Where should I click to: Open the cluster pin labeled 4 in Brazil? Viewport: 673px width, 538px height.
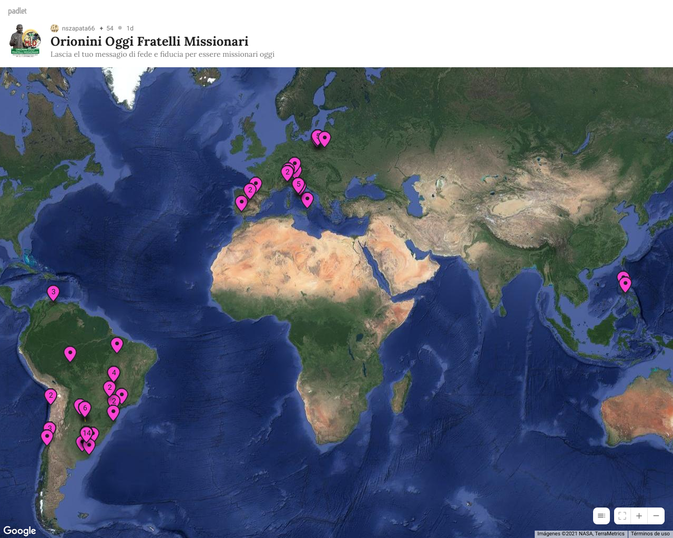[x=114, y=373]
